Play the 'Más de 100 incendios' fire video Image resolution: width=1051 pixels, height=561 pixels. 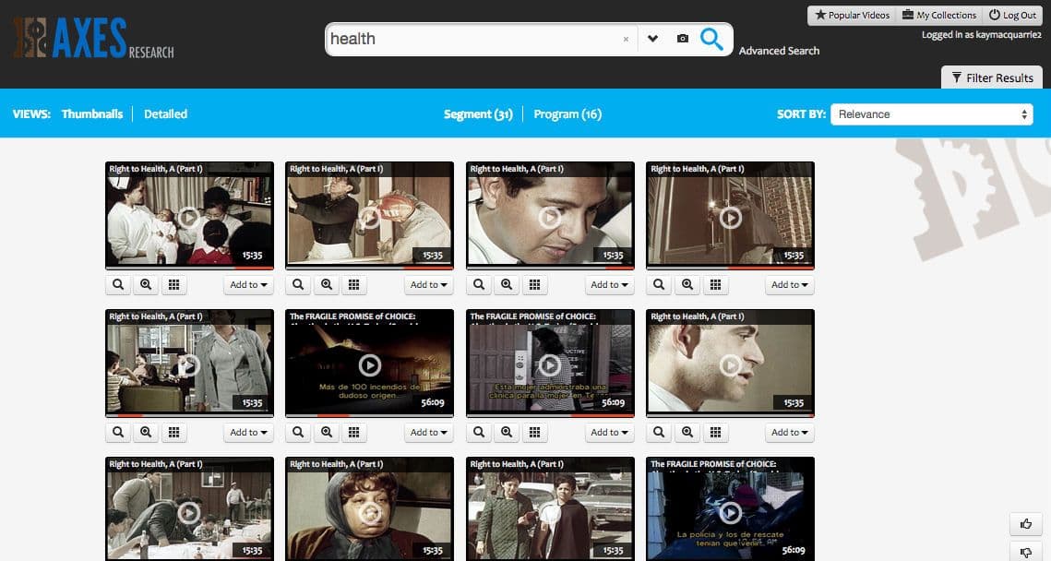(x=369, y=364)
